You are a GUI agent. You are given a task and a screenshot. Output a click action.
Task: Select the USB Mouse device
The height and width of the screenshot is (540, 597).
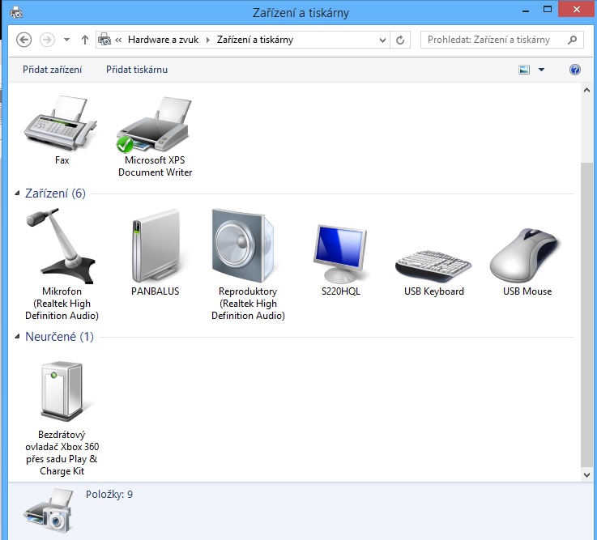[527, 255]
